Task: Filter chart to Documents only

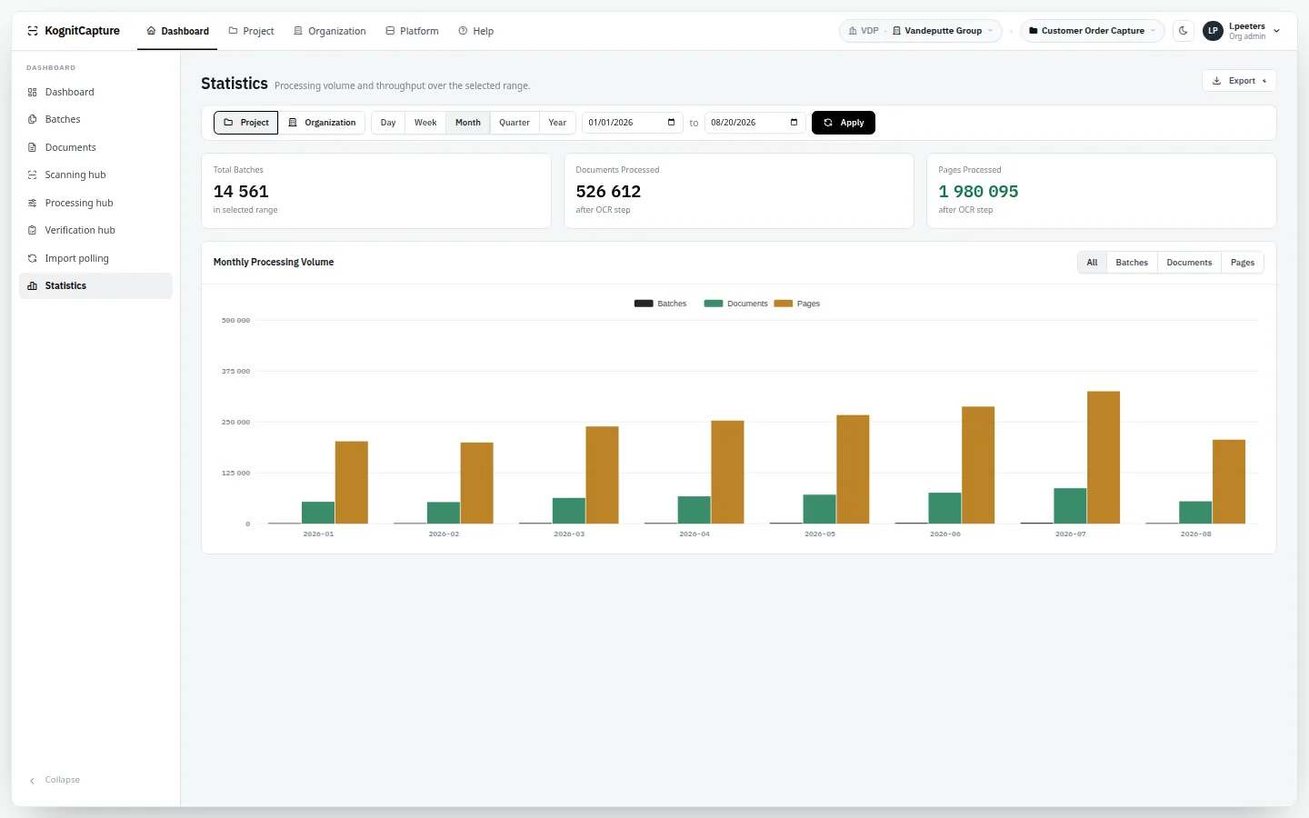Action: pyautogui.click(x=1189, y=263)
